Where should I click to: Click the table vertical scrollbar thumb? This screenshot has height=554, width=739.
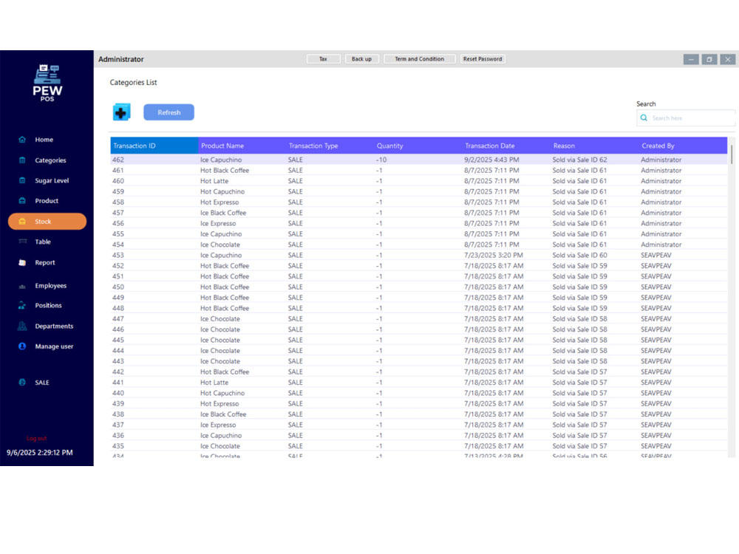[732, 154]
